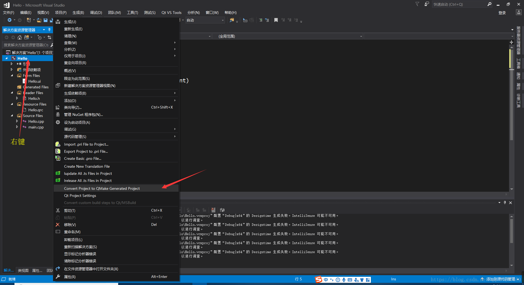The image size is (524, 285).
Task: Select 属性(R) at the menu bottom
Action: click(116, 277)
